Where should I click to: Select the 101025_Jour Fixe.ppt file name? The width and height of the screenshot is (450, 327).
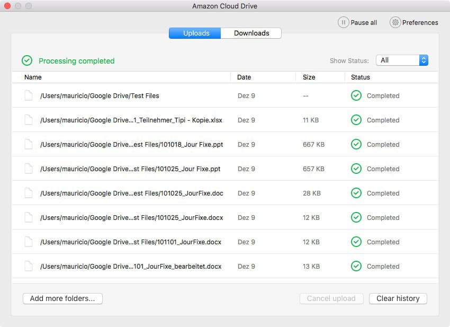(x=130, y=169)
